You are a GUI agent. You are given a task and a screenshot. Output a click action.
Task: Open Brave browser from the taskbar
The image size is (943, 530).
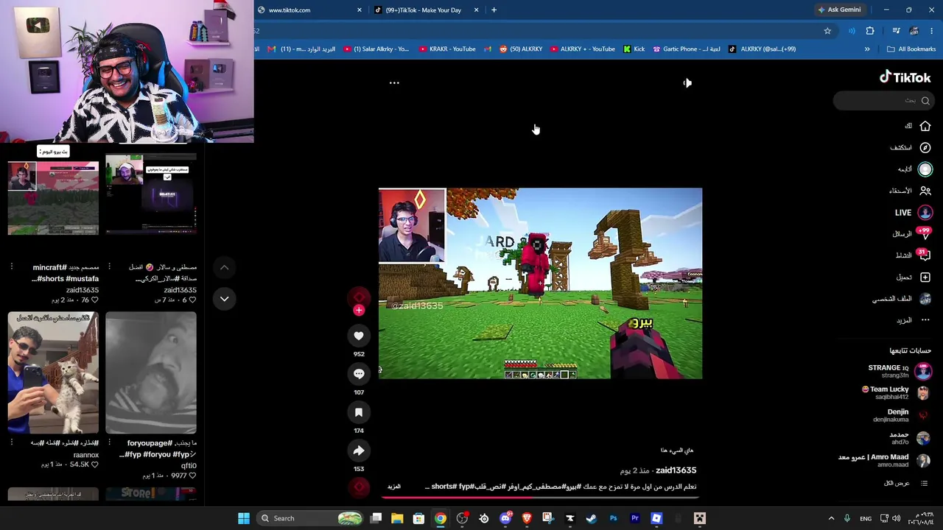(527, 518)
